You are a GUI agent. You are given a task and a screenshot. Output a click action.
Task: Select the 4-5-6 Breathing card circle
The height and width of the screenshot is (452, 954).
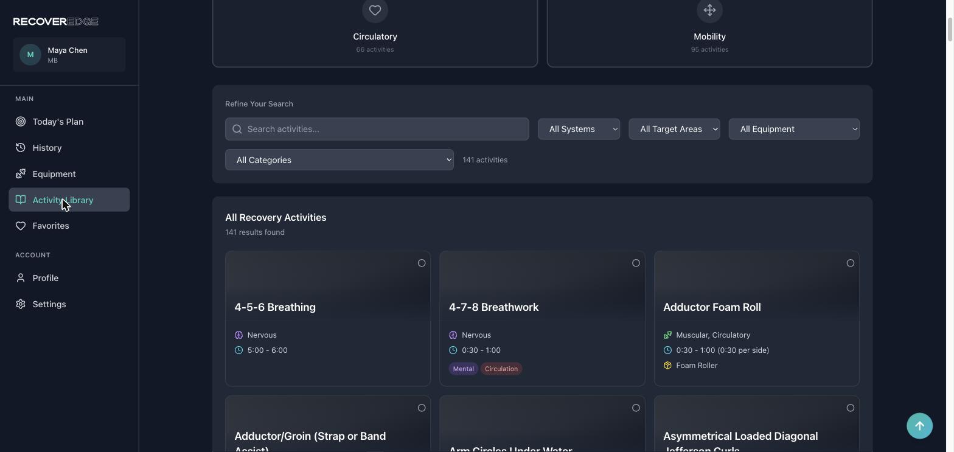tap(422, 263)
